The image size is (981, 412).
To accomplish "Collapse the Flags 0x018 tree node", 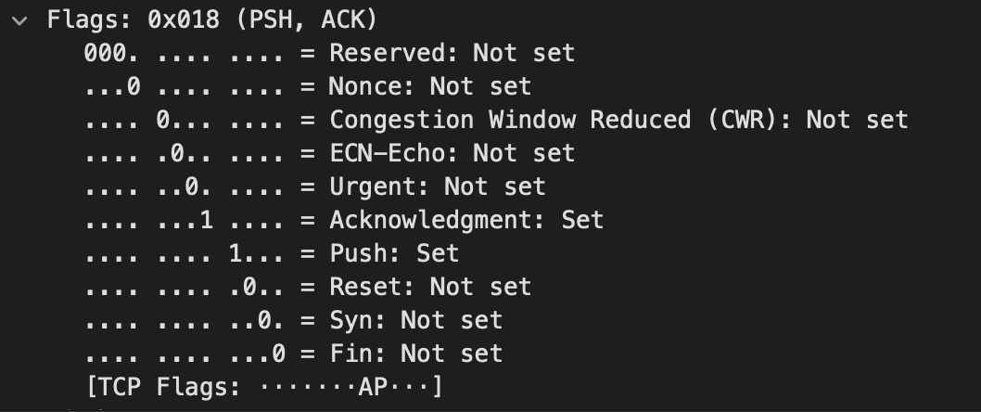I will tap(19, 20).
